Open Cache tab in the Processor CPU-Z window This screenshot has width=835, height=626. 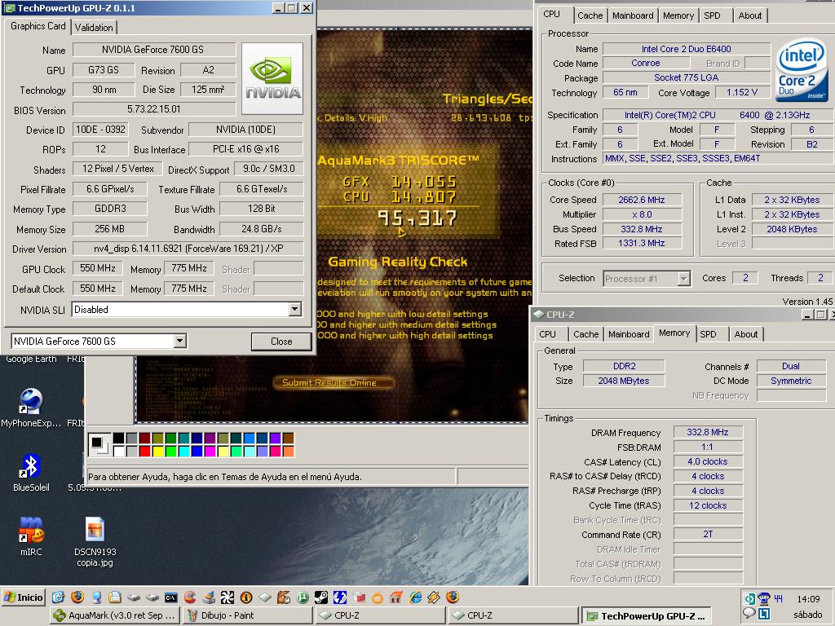[x=590, y=15]
